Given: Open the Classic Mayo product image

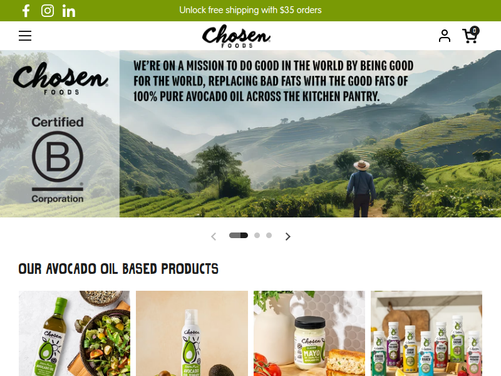Looking at the screenshot, I should (x=309, y=333).
